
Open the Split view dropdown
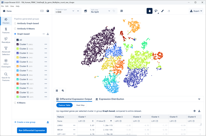point(100,11)
